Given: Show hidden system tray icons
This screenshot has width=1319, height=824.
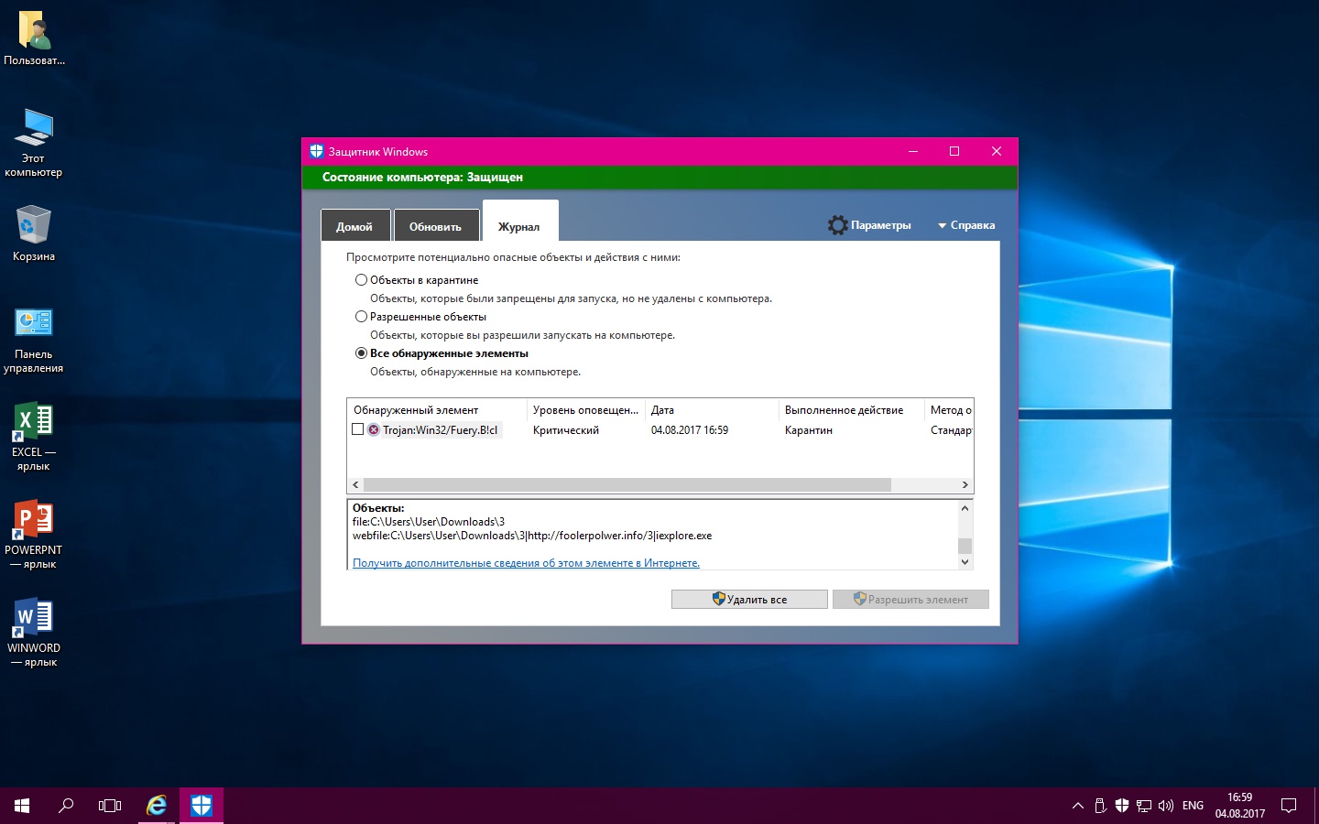Looking at the screenshot, I should (1077, 806).
